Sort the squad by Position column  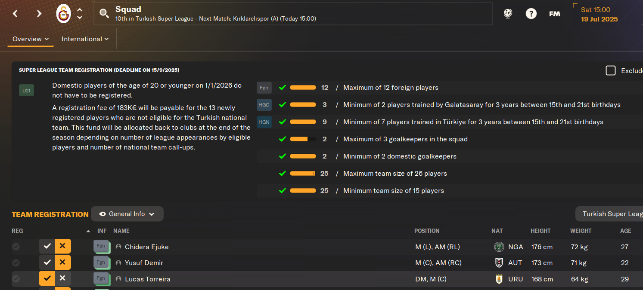click(427, 231)
